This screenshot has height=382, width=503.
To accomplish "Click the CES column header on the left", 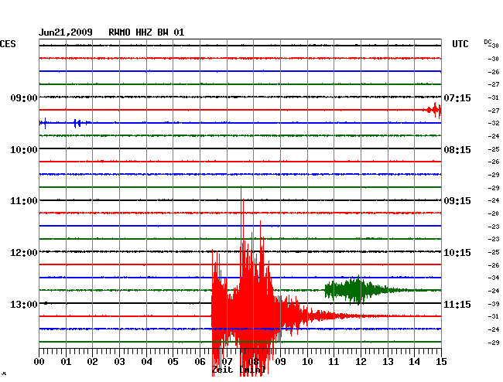I will click(8, 44).
